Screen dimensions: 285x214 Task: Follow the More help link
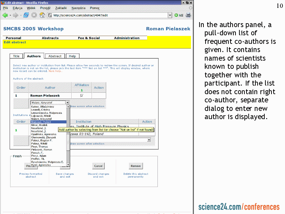(55, 71)
